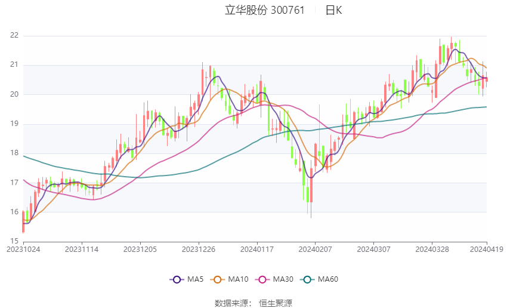Toggle the MA5 legend series

[x=187, y=279]
